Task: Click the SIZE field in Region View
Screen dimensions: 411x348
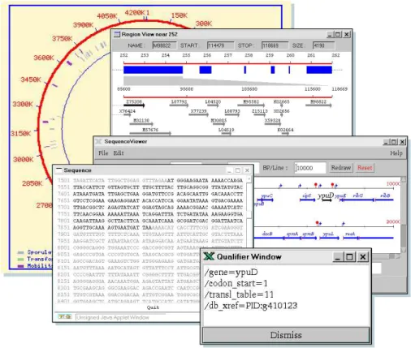Action: point(323,45)
